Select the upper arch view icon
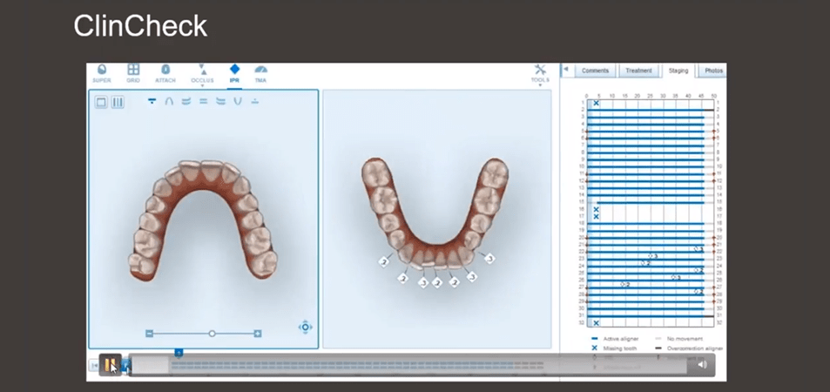The width and height of the screenshot is (830, 392). pos(169,101)
